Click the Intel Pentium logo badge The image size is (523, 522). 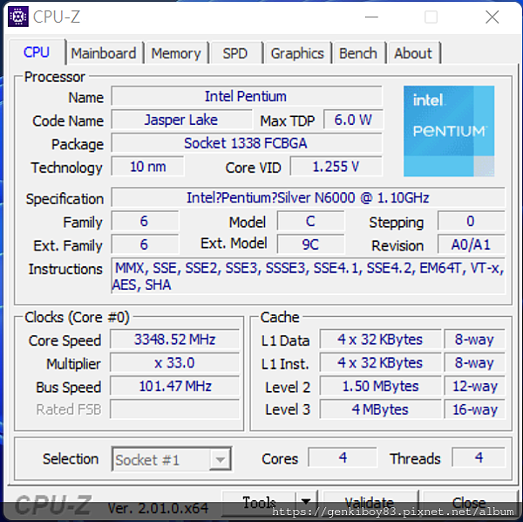pyautogui.click(x=449, y=131)
